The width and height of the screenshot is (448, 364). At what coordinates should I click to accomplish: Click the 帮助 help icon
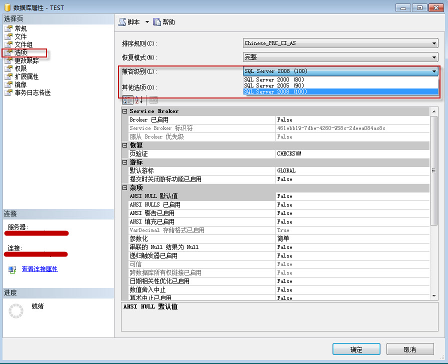click(157, 22)
